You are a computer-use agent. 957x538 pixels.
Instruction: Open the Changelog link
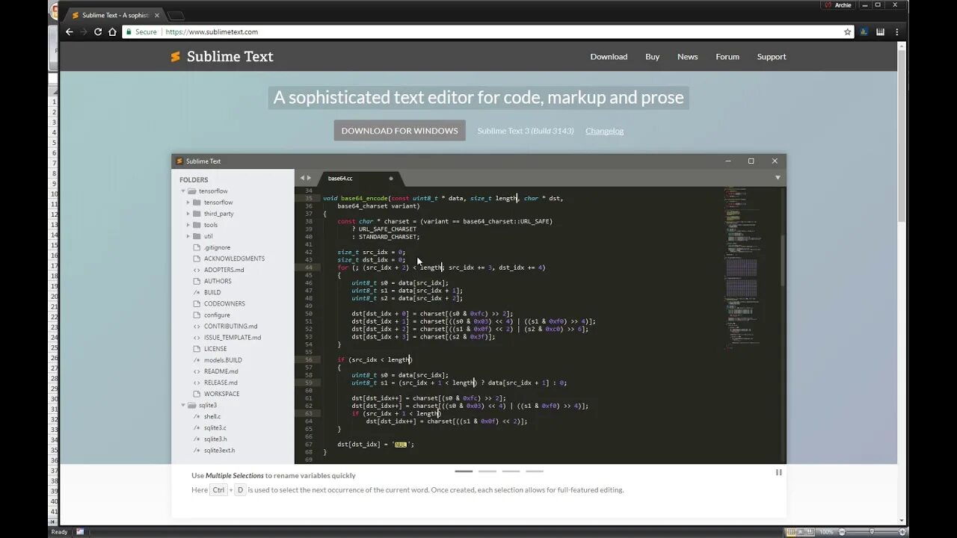(x=604, y=131)
